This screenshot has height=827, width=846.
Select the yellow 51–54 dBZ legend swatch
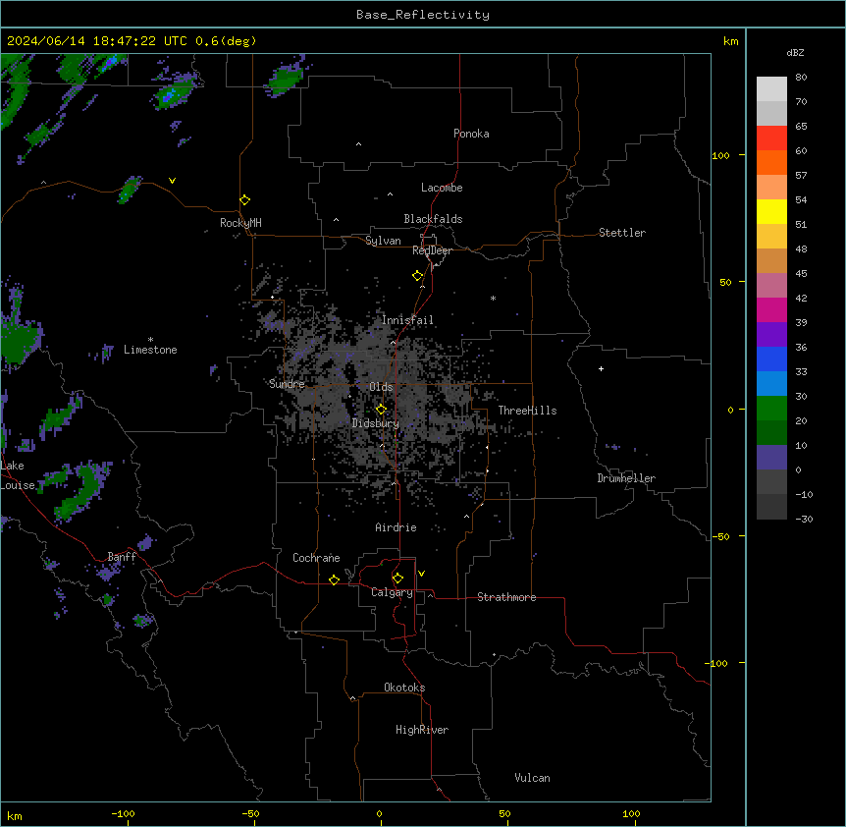point(771,211)
